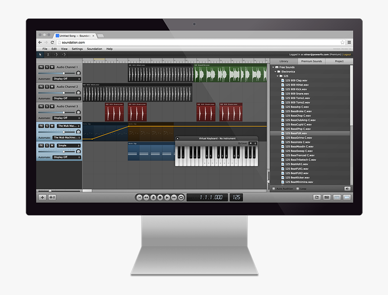Open the Soundation menu
This screenshot has width=388, height=295.
tap(94, 48)
